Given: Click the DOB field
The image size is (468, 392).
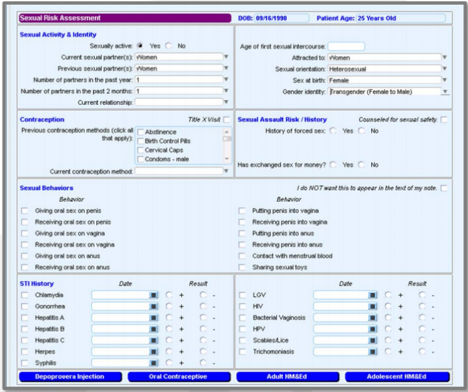Looking at the screenshot, I should 281,18.
